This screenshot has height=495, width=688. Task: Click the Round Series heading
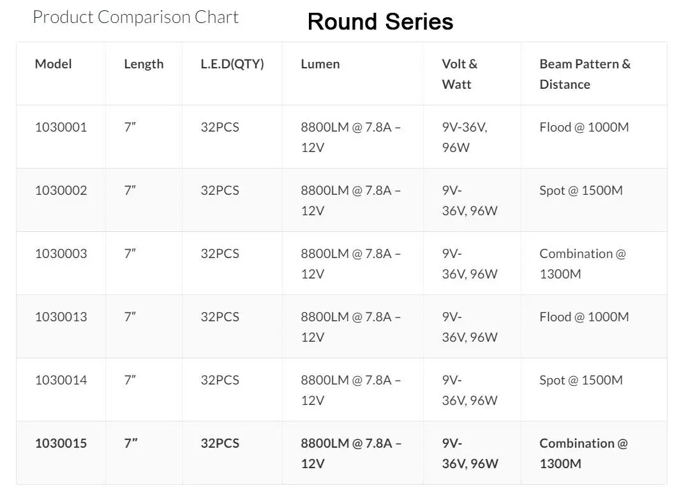(380, 22)
